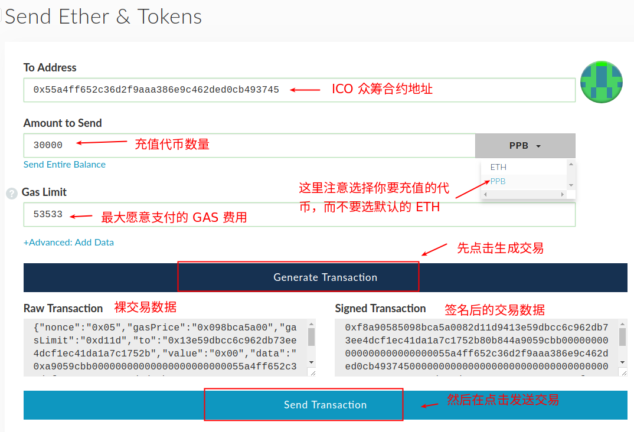Click token list scroll down arrow

[x=571, y=185]
